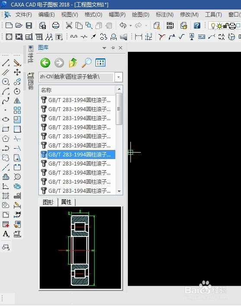The width and height of the screenshot is (241, 306).
Task: Click the New document icon
Action: tap(9, 25)
